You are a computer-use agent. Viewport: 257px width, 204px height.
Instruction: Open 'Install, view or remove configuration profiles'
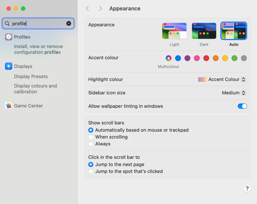pos(38,49)
